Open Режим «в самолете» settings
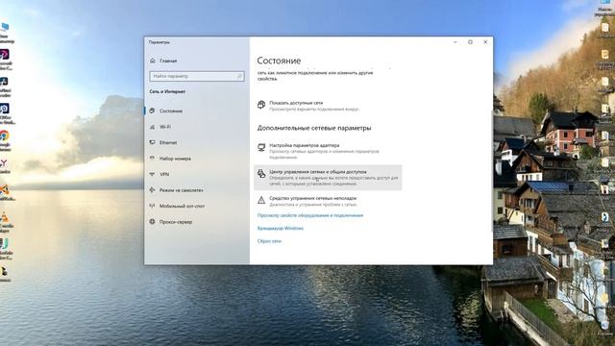615x346 pixels. tap(177, 190)
